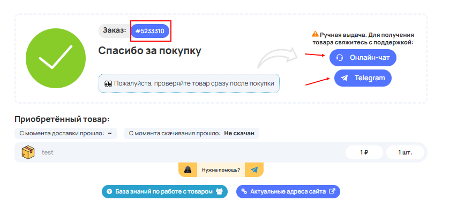
Task: Click the chain link icon in Актуальные адреса
Action: tap(244, 192)
